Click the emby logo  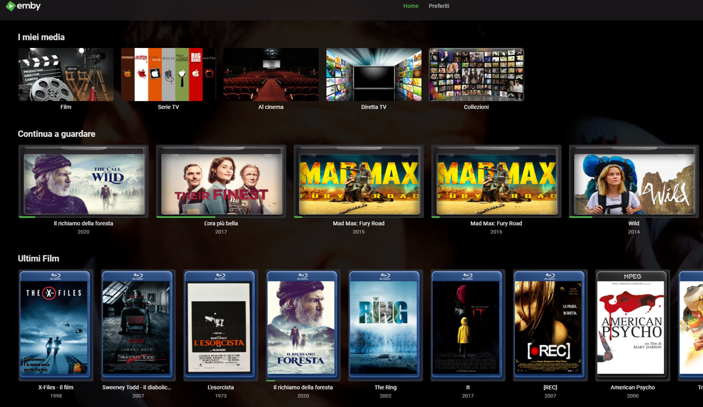23,6
